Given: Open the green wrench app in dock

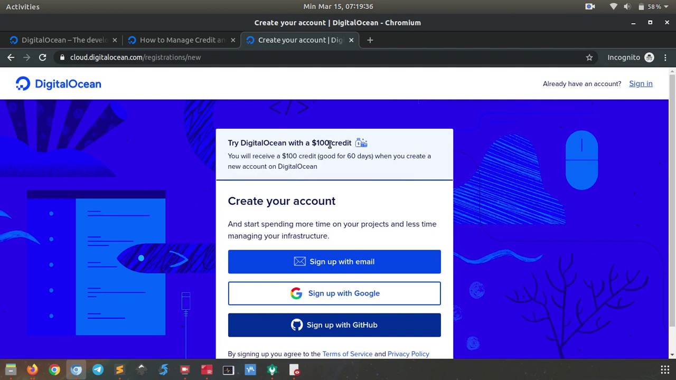Looking at the screenshot, I should (x=272, y=370).
